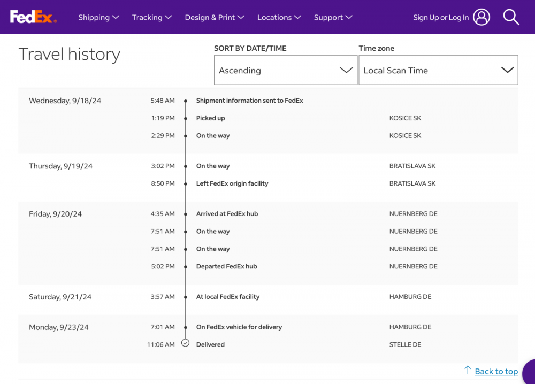Click the Back to top link
Image resolution: width=535 pixels, height=384 pixels.
(x=496, y=371)
